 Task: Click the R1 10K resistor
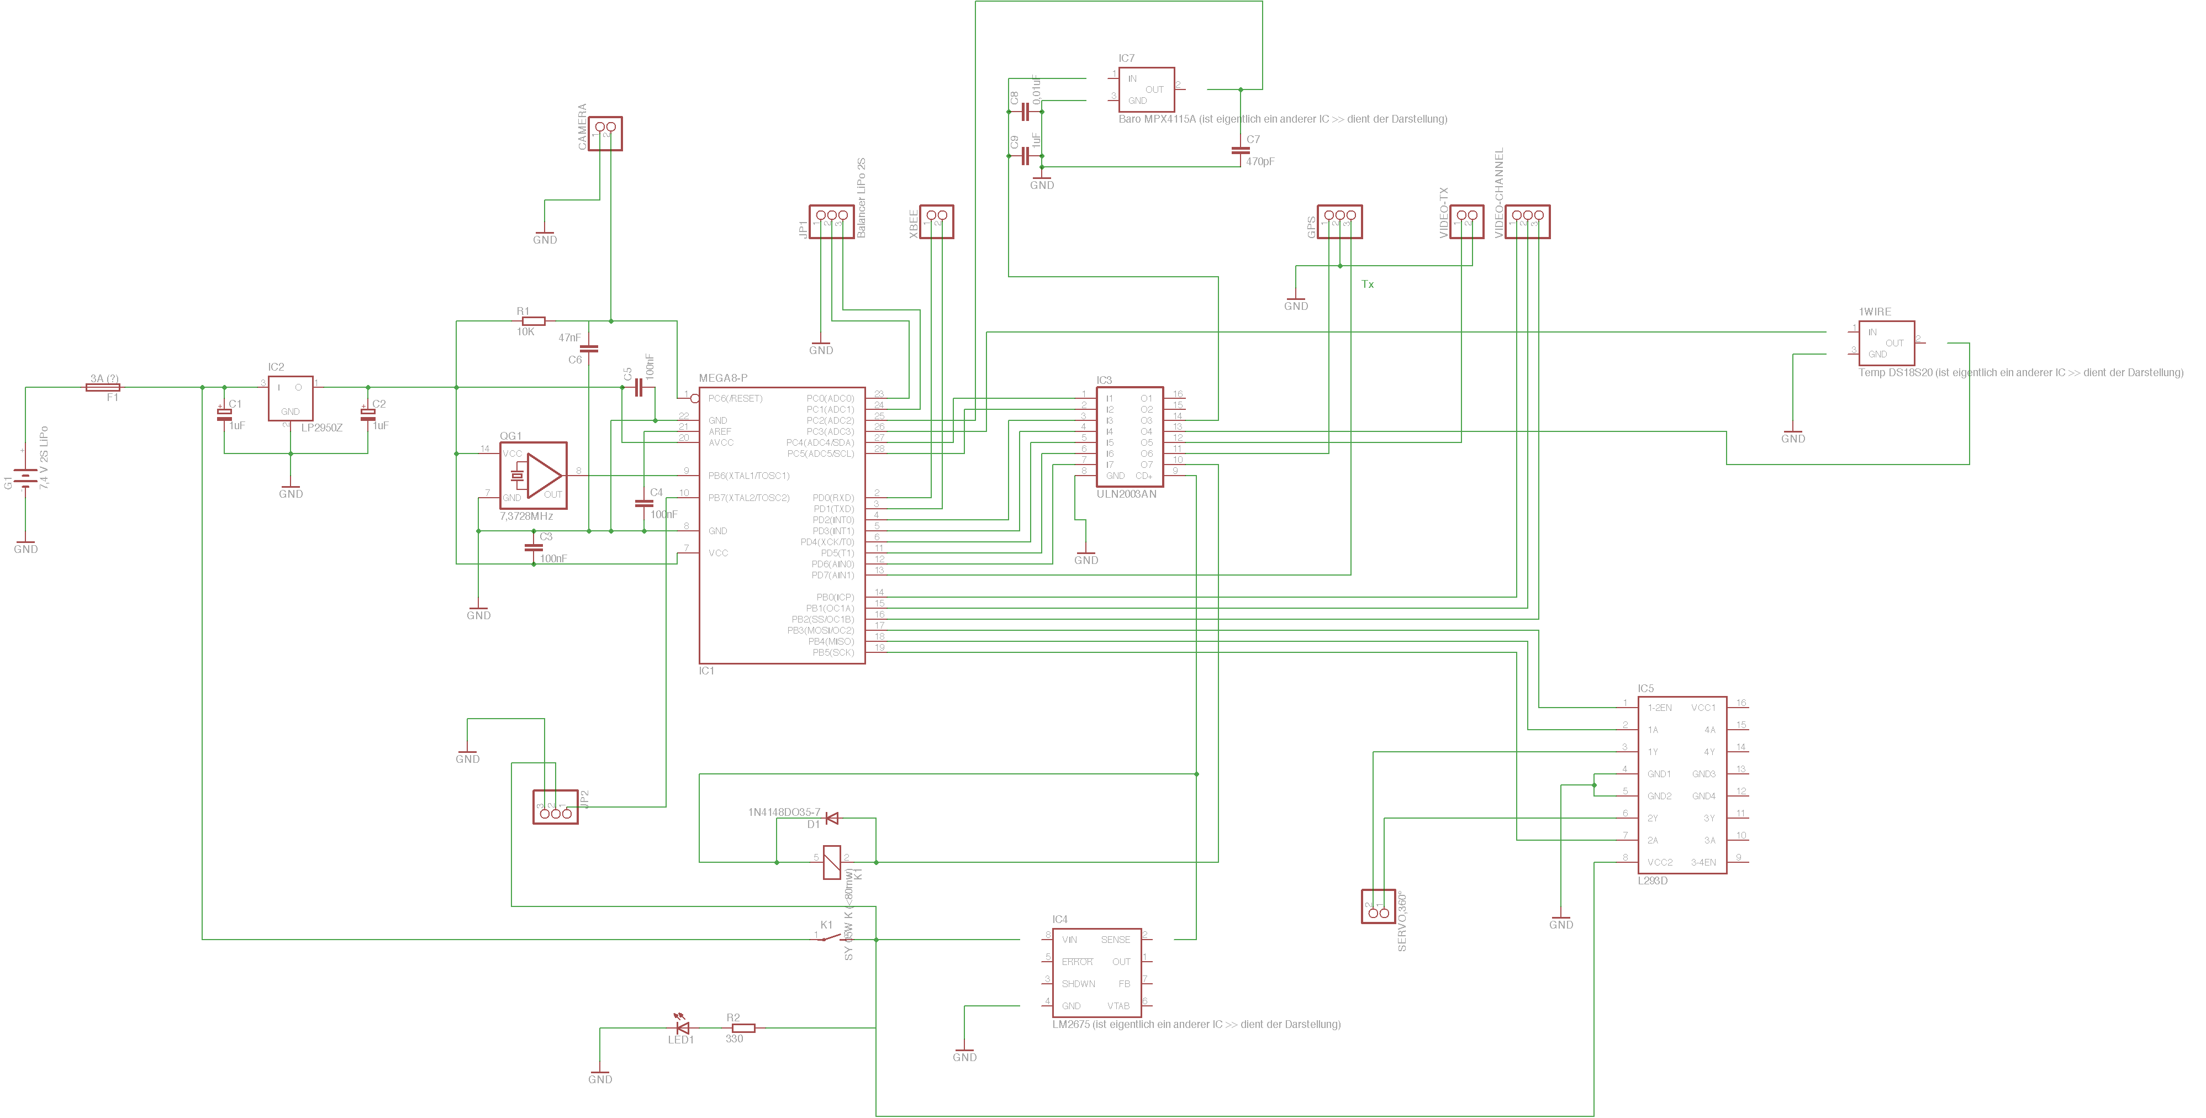[532, 321]
